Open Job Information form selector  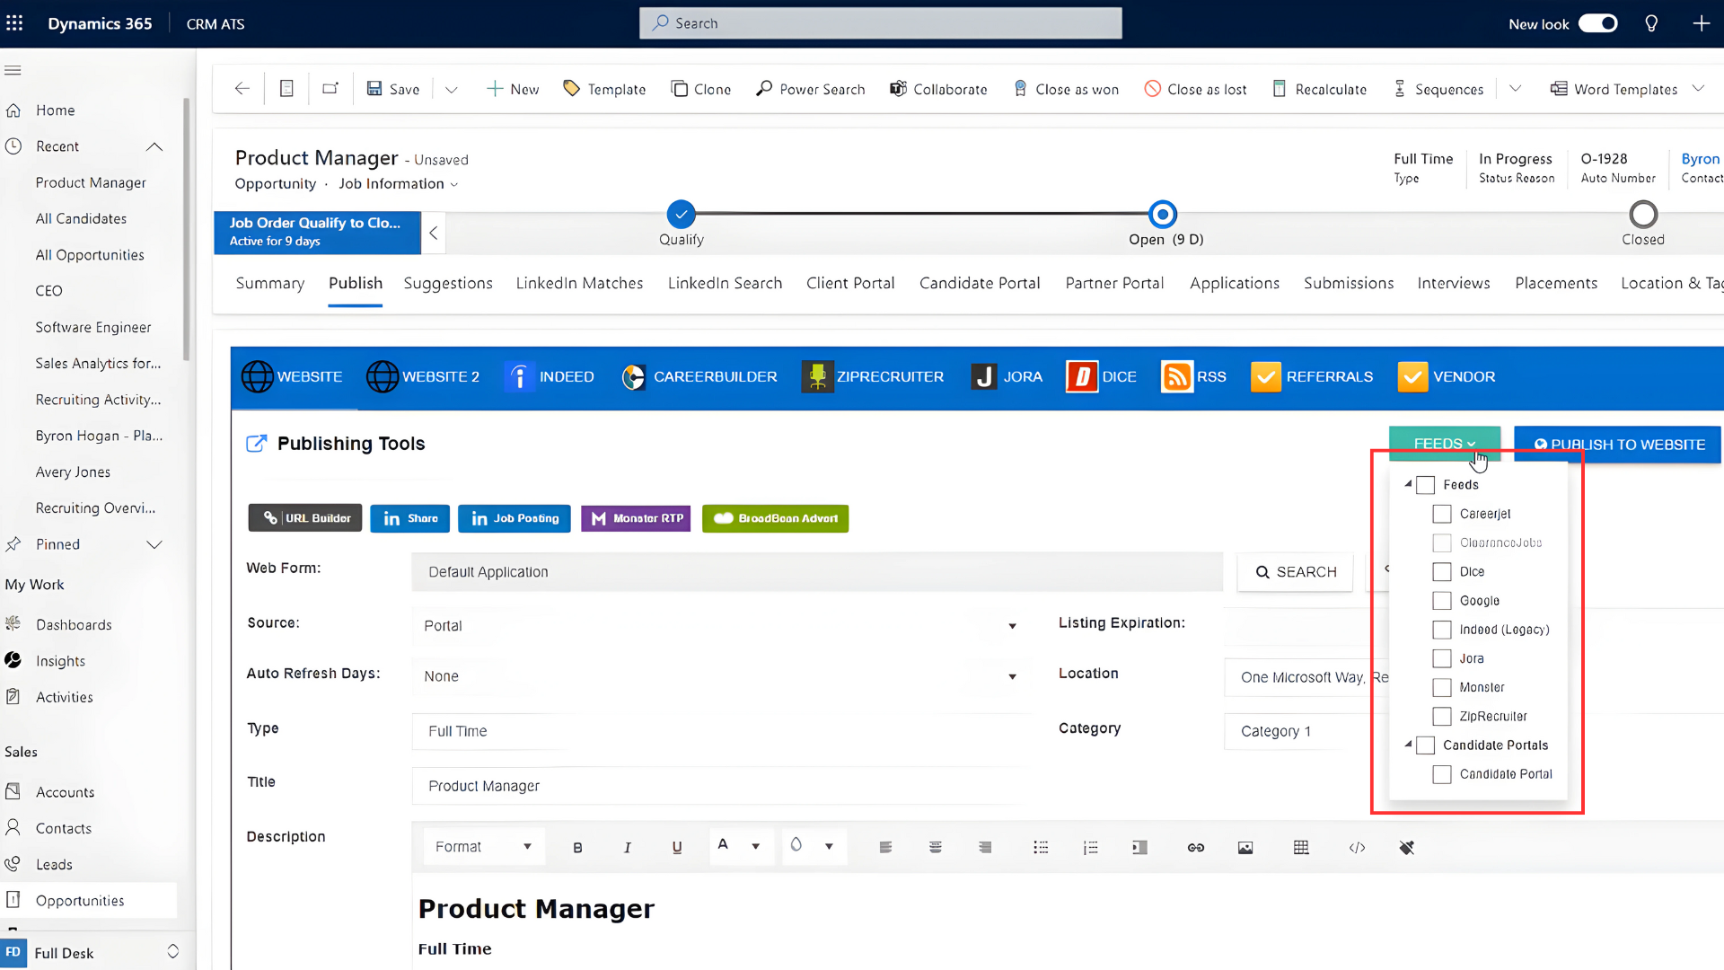tap(398, 184)
